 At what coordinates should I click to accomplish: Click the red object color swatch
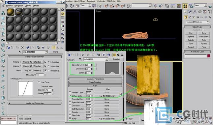point(209,56)
